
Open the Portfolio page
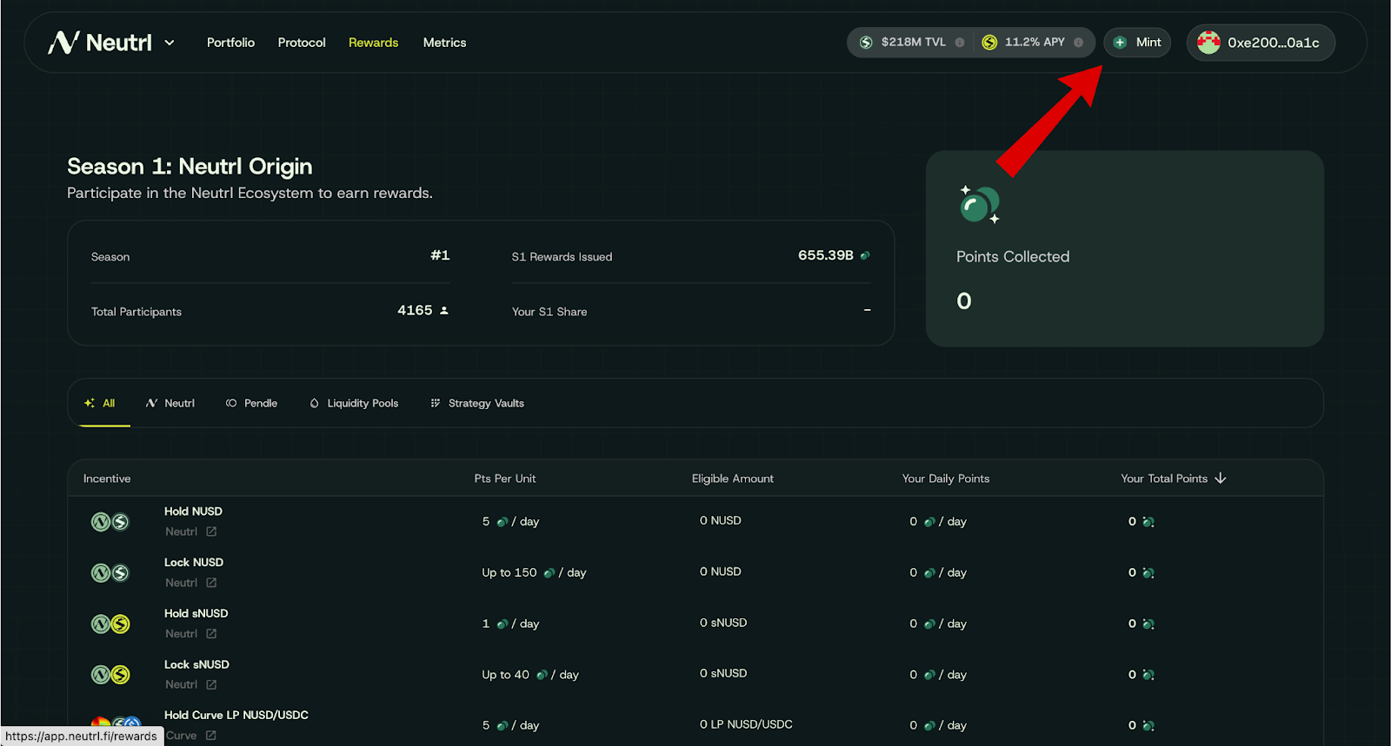pos(230,43)
